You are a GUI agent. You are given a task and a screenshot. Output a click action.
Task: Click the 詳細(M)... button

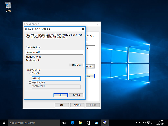coord(76,65)
